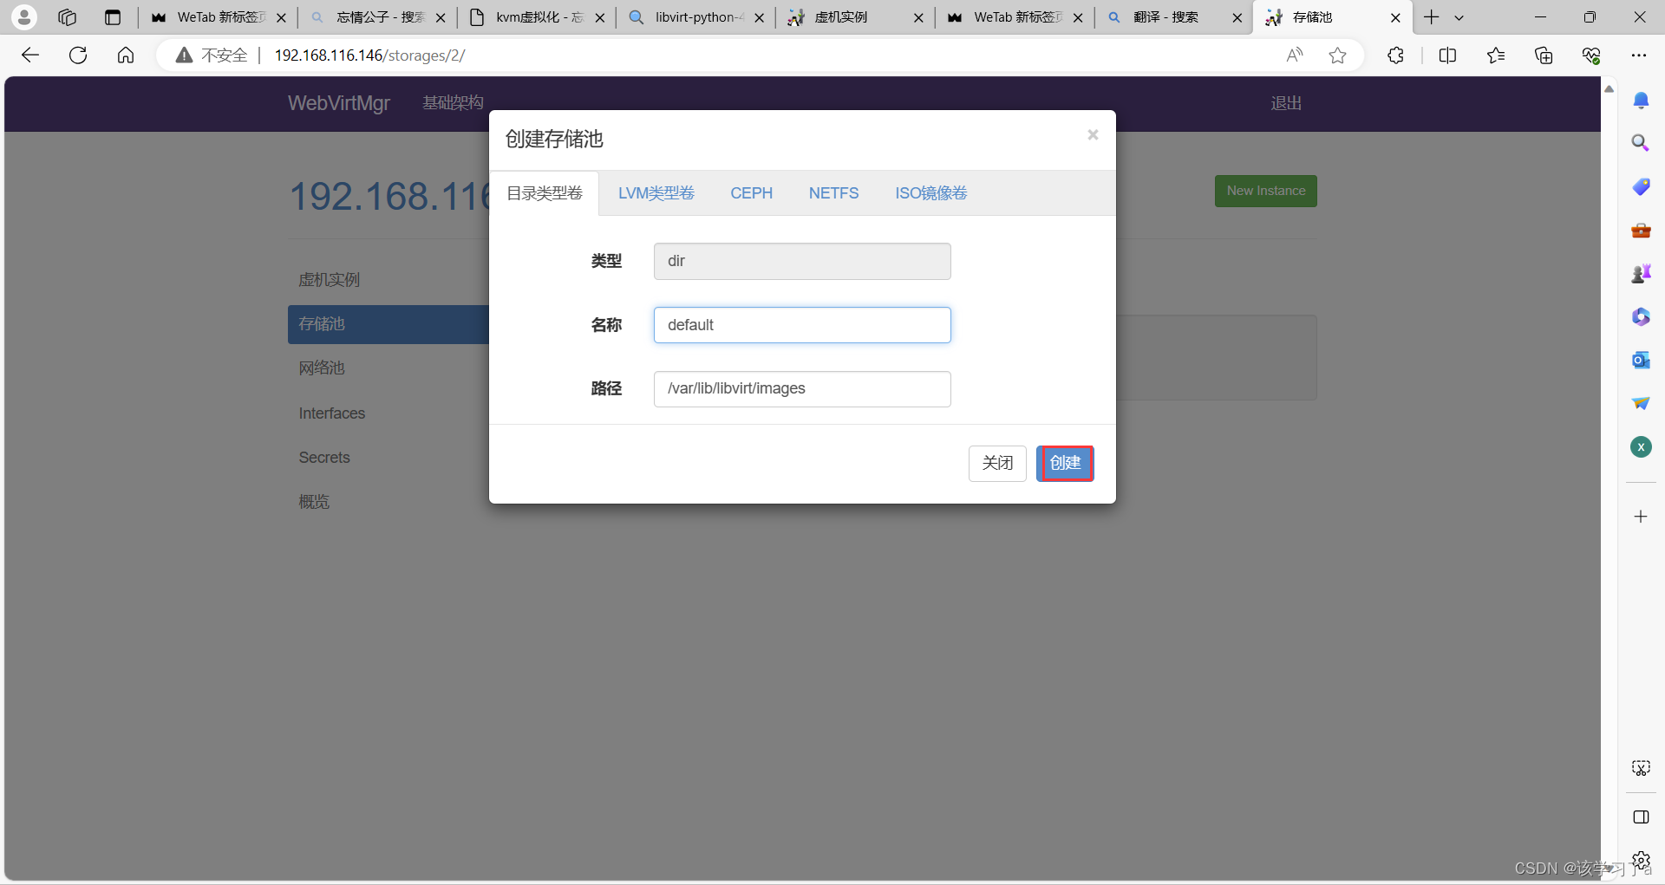
Task: Open the sidebar Outlook icon
Action: click(x=1641, y=360)
